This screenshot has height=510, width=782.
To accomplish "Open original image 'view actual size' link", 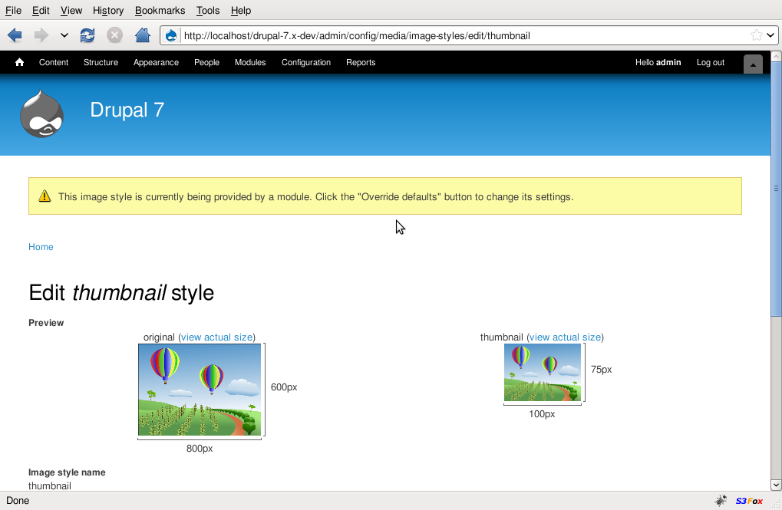I will pyautogui.click(x=216, y=337).
